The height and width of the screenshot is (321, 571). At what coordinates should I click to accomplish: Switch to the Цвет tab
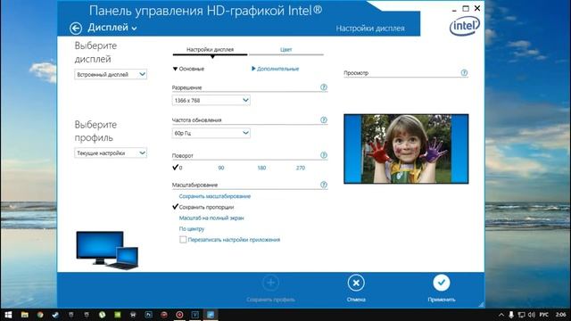tap(285, 50)
